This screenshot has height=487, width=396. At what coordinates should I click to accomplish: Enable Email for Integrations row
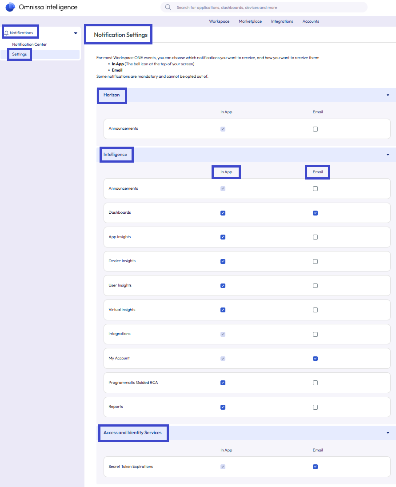click(x=315, y=335)
